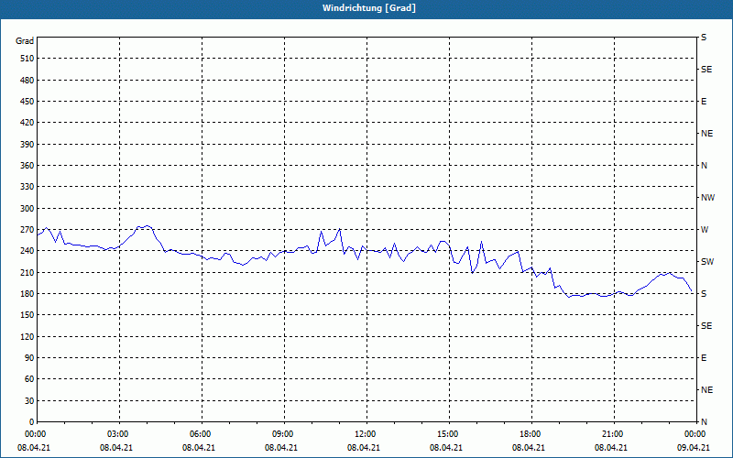
Task: Click the 0 y-axis value
Action: coord(31,422)
